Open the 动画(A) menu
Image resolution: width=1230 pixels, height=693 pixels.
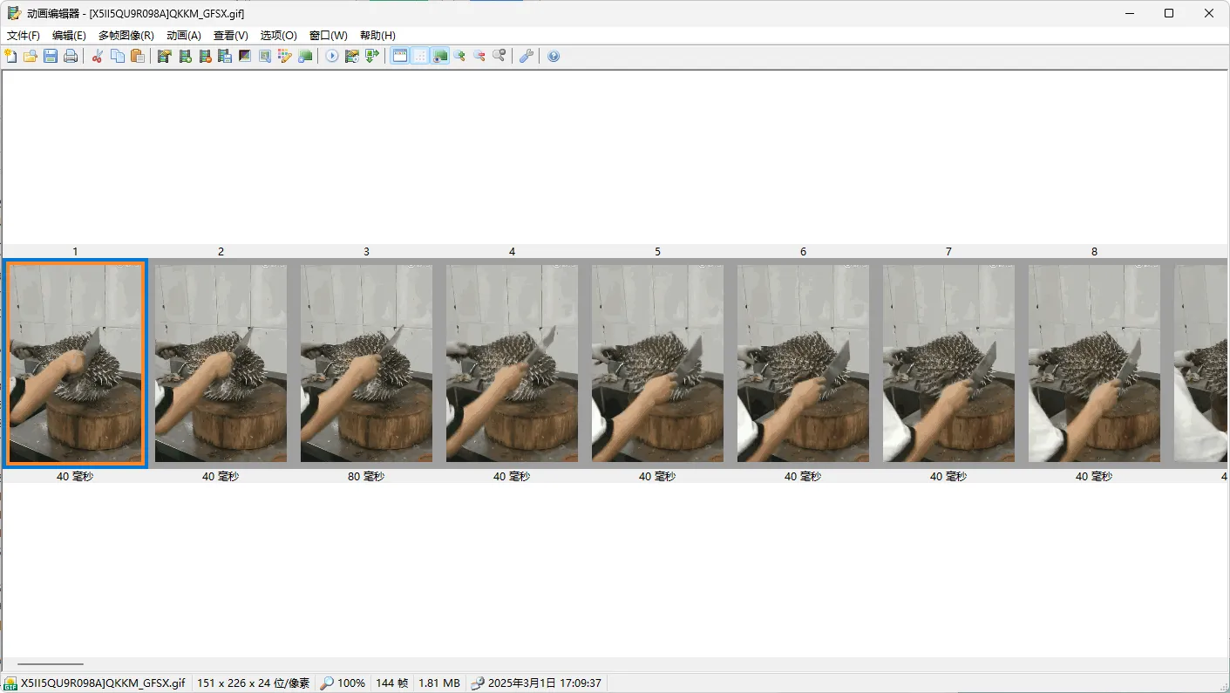184,36
